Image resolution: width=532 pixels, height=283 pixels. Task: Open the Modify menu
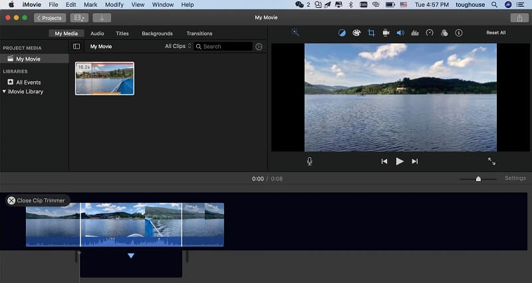point(114,5)
